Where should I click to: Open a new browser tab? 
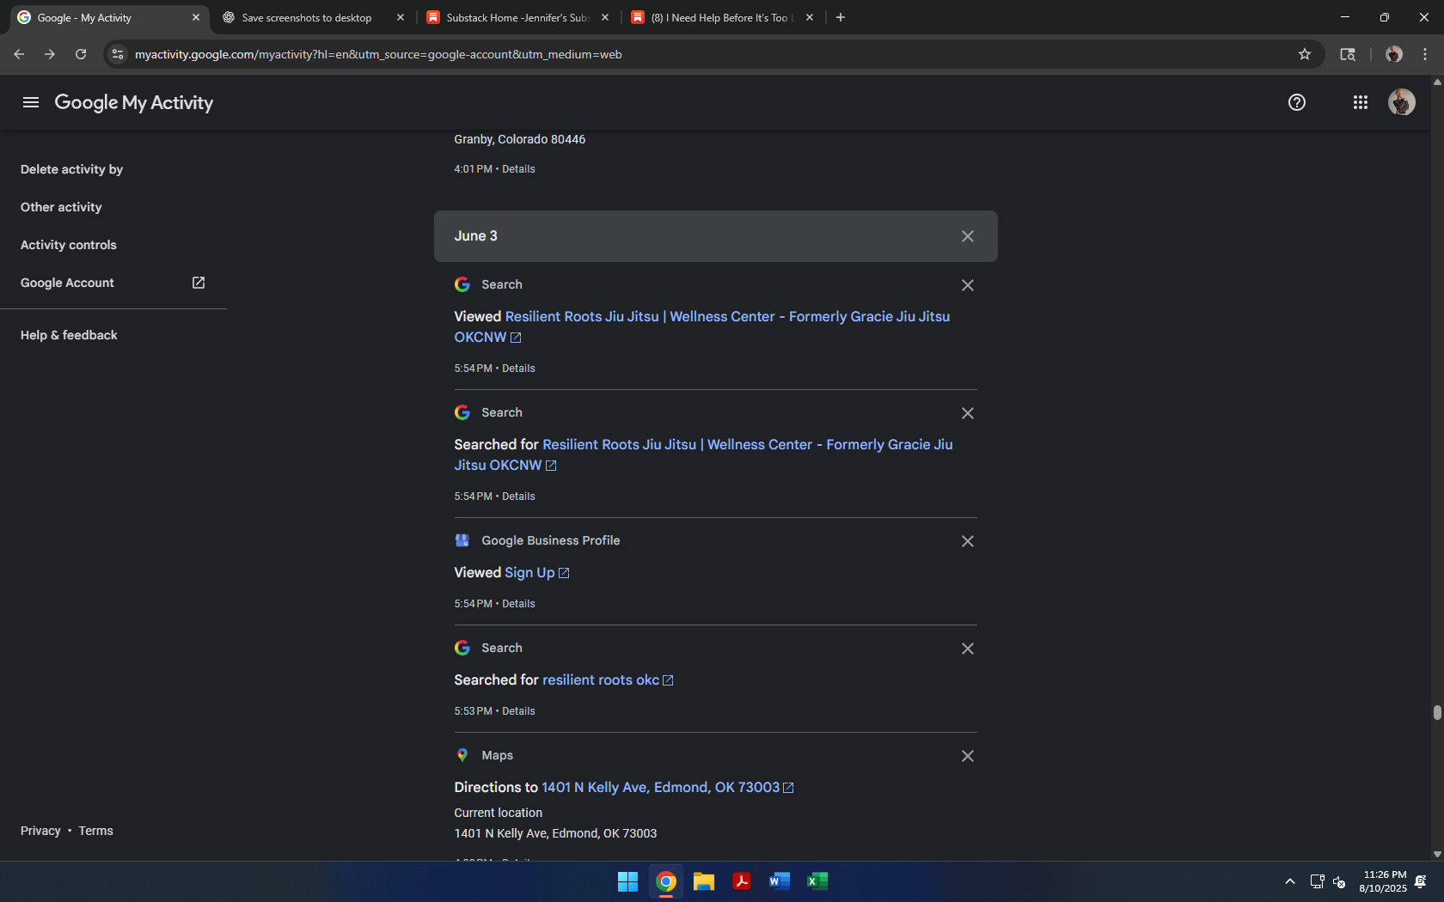click(841, 17)
